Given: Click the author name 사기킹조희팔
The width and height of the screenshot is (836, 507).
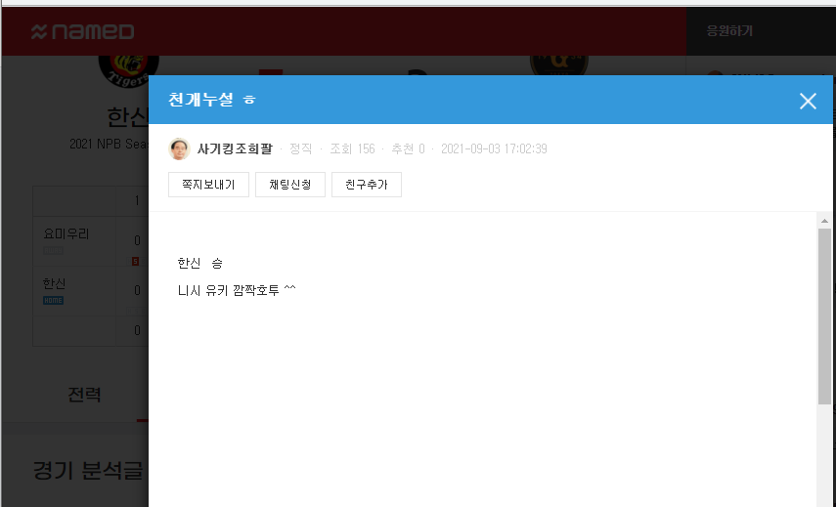Looking at the screenshot, I should (235, 149).
